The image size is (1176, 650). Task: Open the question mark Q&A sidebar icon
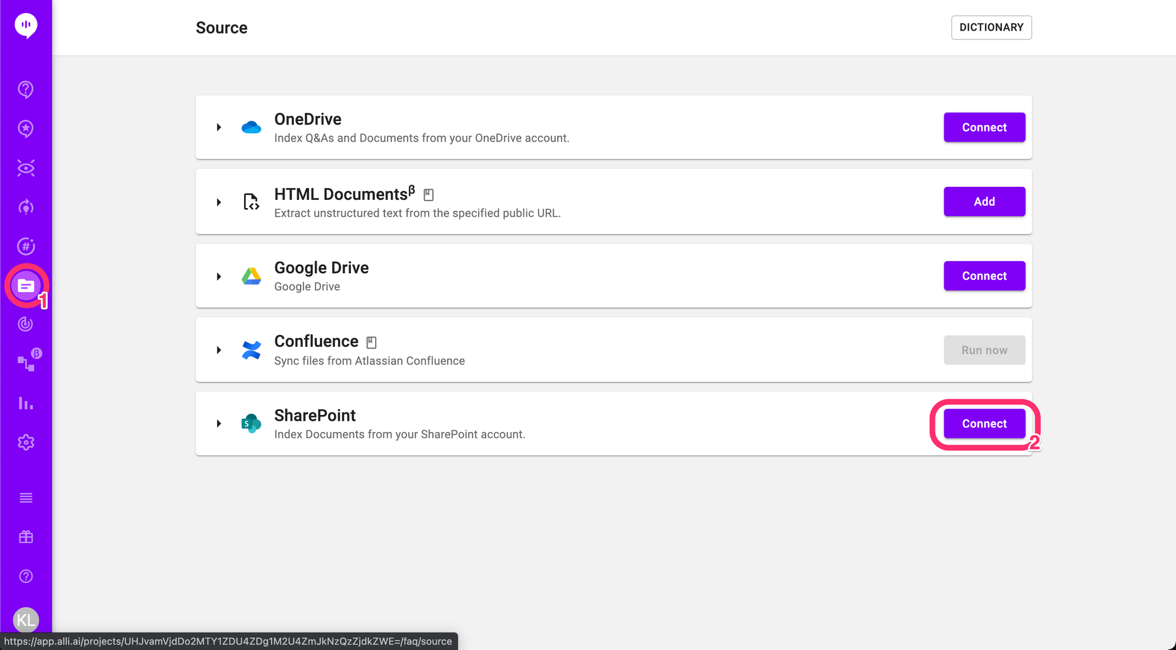[26, 89]
